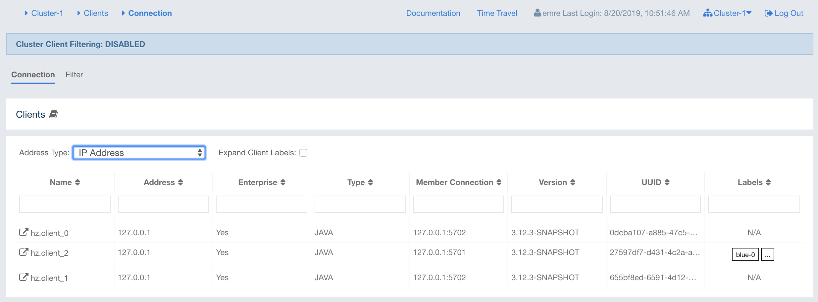The width and height of the screenshot is (818, 302).
Task: Switch to the Filter tab
Action: pyautogui.click(x=74, y=75)
